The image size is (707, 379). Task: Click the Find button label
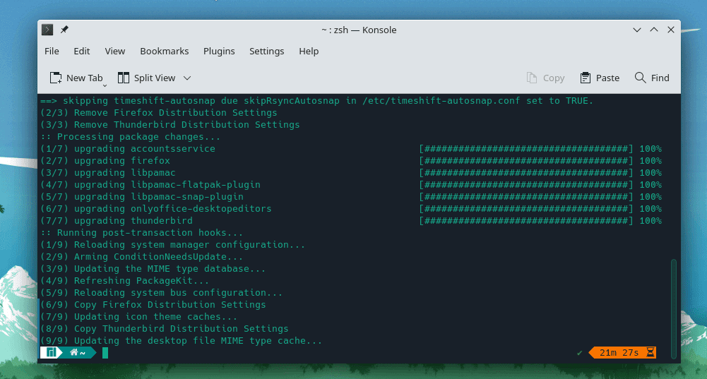(x=660, y=78)
